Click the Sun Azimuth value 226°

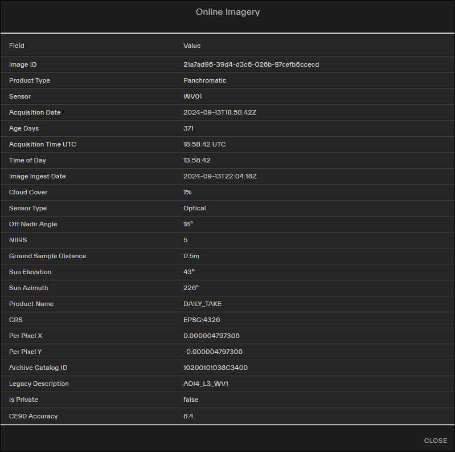tap(191, 288)
